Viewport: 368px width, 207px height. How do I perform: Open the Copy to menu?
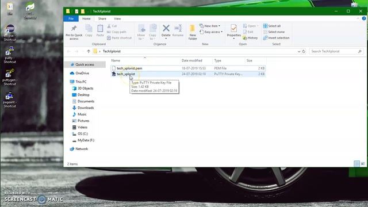click(153, 32)
